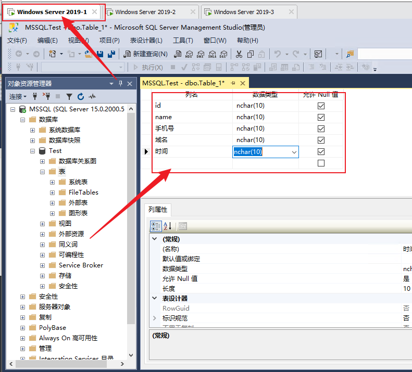Viewport: 412px width, 372px height.
Task: Collapse the MSSQL server node
Action: [13, 109]
